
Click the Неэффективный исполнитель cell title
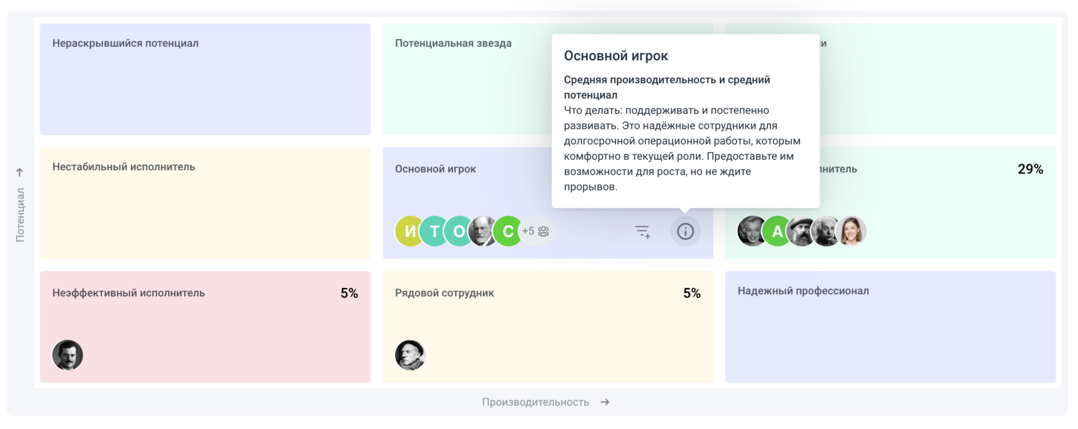pyautogui.click(x=129, y=293)
